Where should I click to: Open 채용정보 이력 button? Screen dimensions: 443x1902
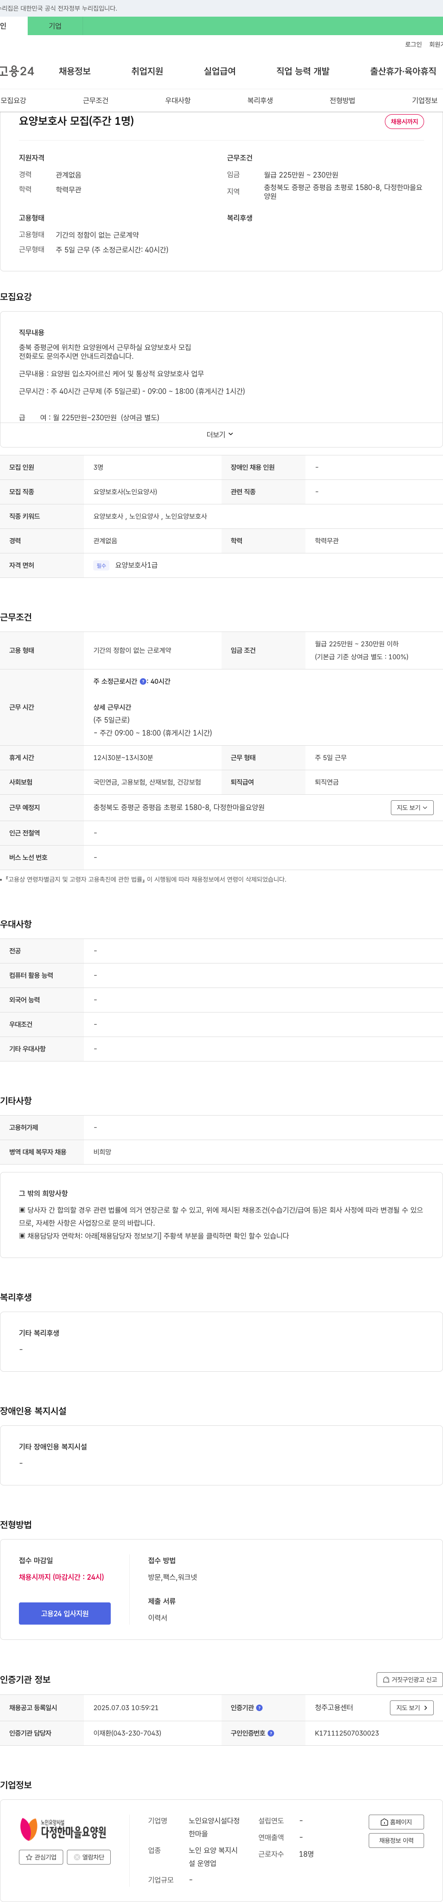coord(396,1840)
